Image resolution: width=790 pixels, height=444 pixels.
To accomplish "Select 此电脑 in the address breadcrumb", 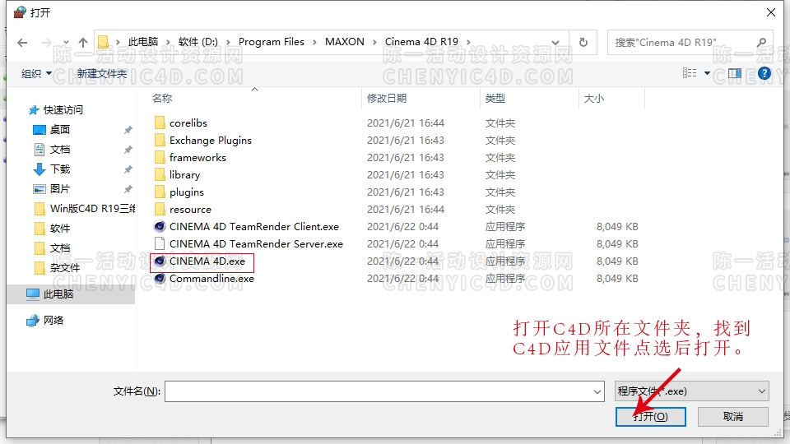I will pyautogui.click(x=143, y=42).
